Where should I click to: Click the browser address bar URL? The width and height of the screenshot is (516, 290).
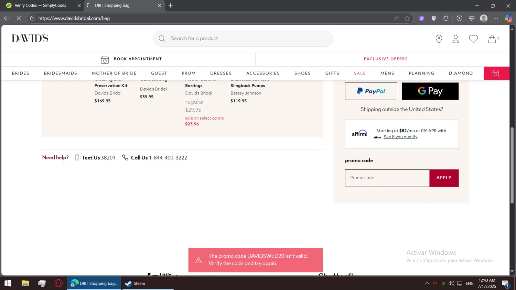74,18
